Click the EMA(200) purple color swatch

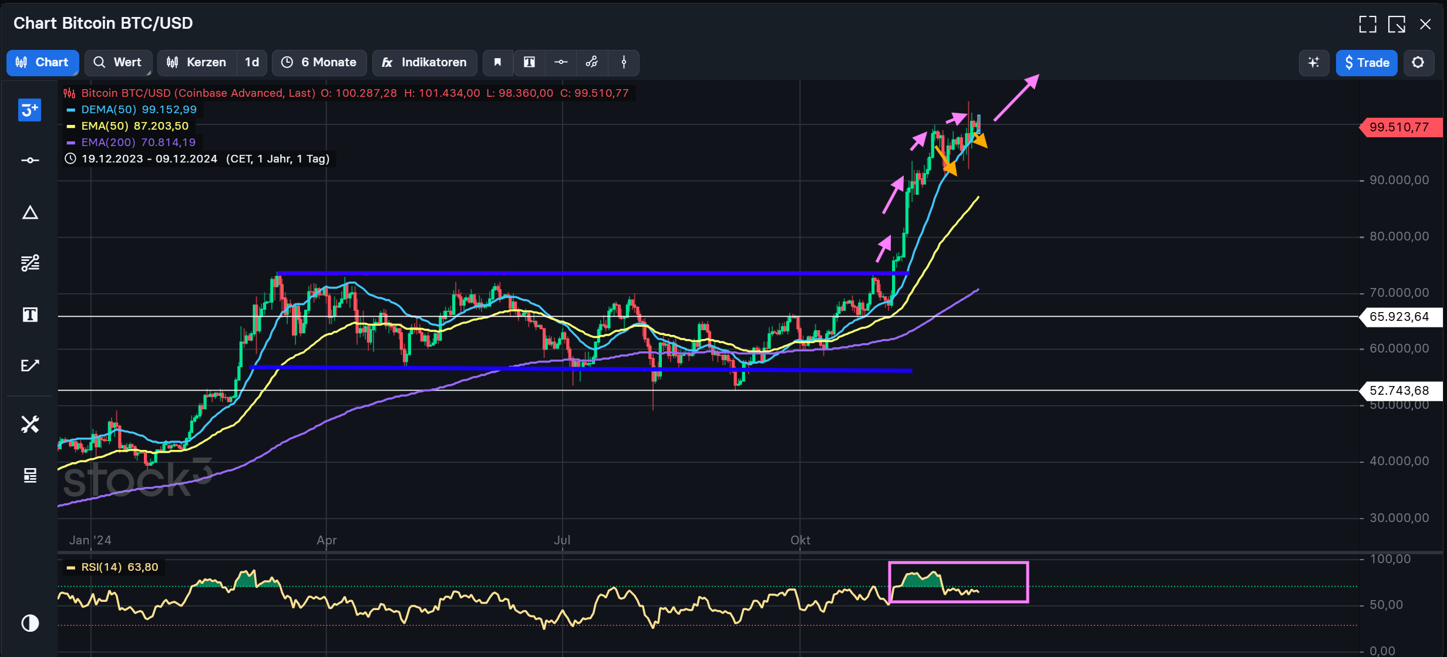click(71, 143)
